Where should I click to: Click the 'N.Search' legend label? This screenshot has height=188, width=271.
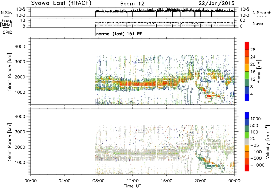tap(262, 13)
